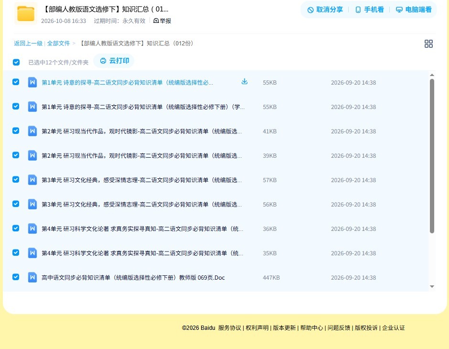Open 第1单元 诗意的探寻 (学 file name

click(143, 107)
